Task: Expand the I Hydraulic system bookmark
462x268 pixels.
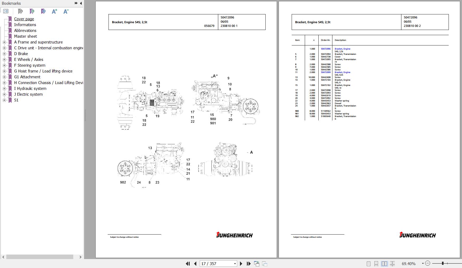Action: [4, 89]
